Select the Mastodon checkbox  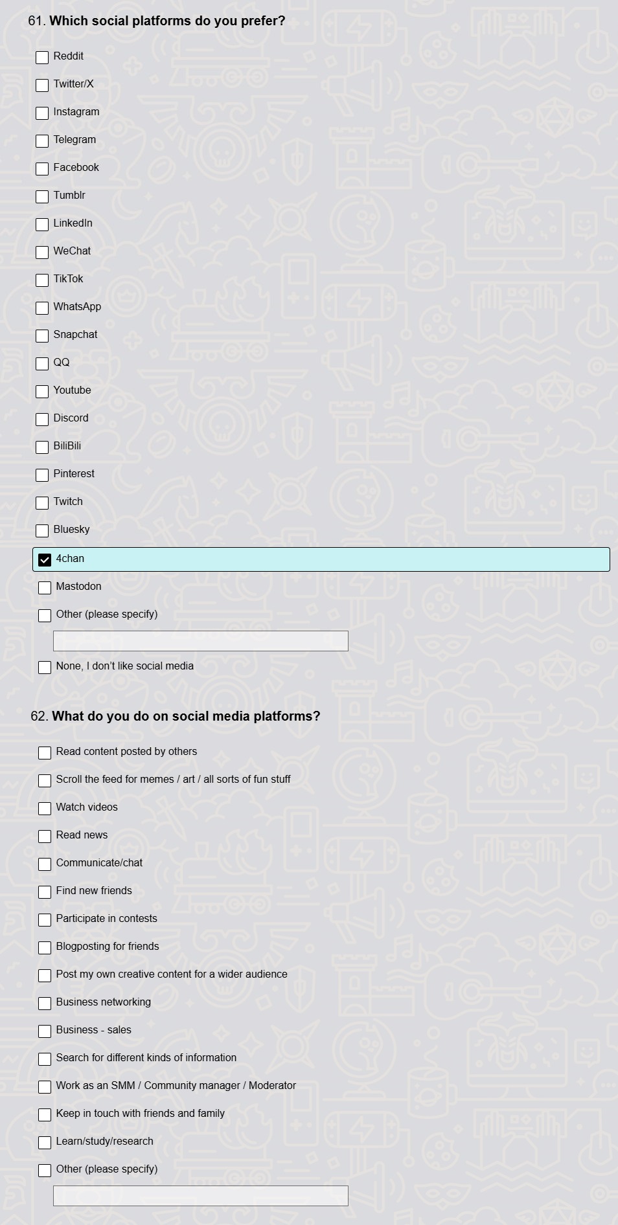click(x=45, y=588)
